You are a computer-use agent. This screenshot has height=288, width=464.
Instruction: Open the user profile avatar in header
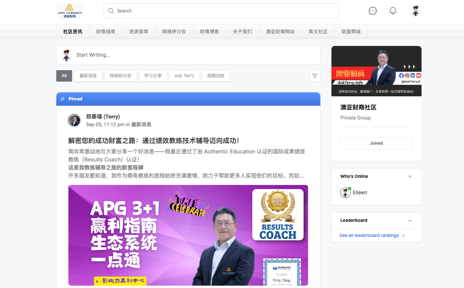click(x=416, y=11)
